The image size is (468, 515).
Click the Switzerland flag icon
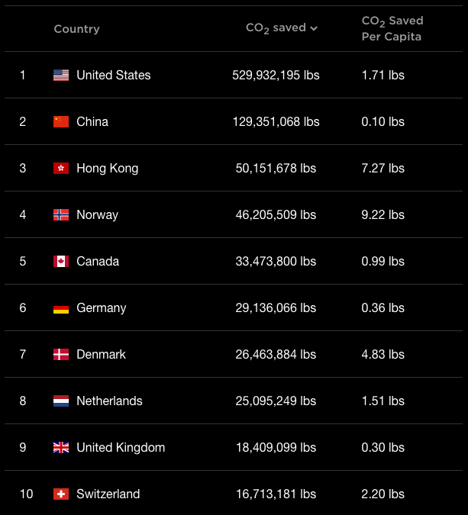tap(61, 494)
